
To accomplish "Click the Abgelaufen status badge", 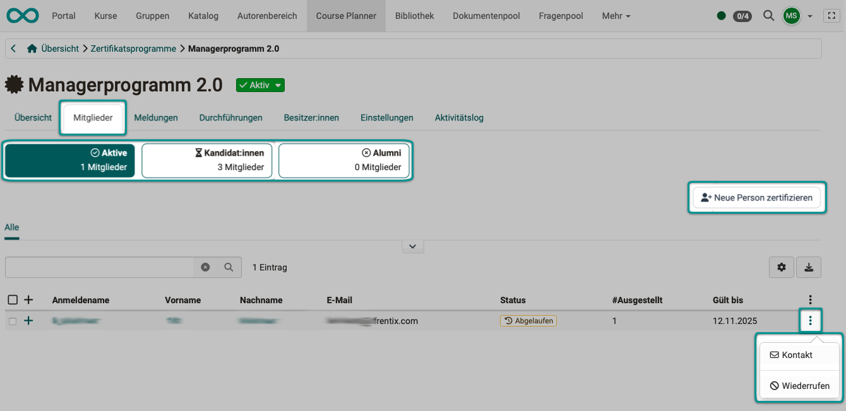I will pos(528,320).
